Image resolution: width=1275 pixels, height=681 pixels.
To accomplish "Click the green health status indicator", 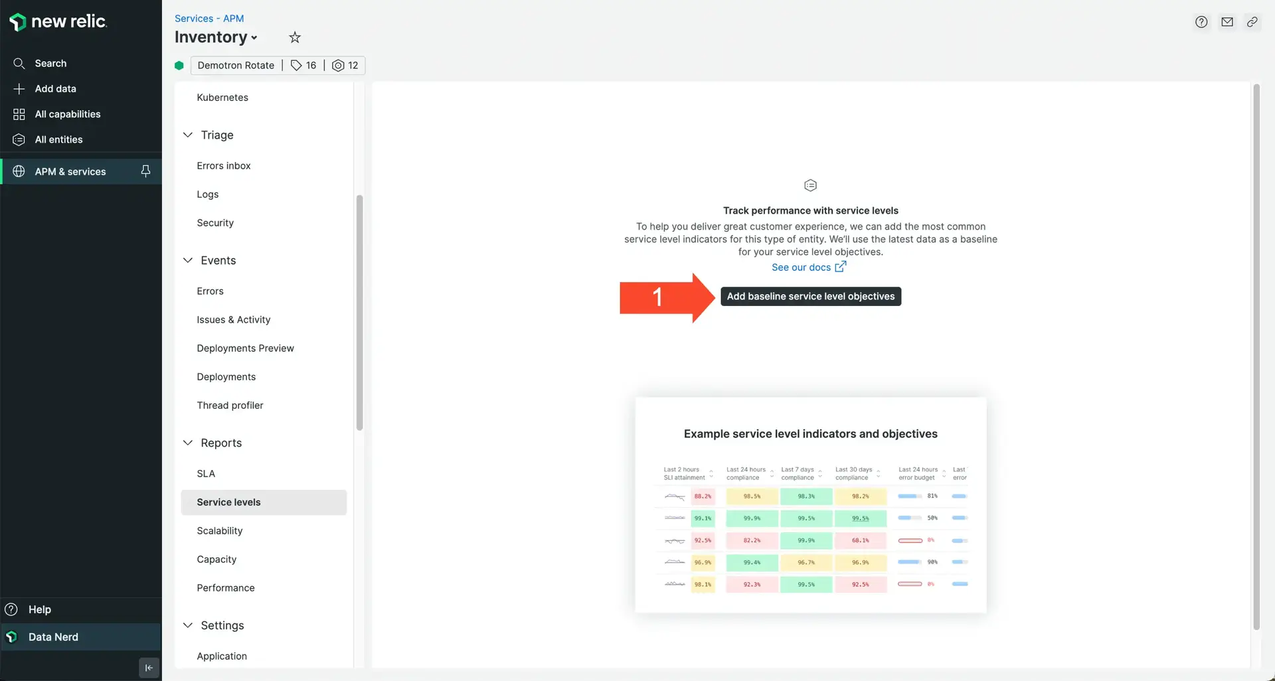I will (x=179, y=66).
